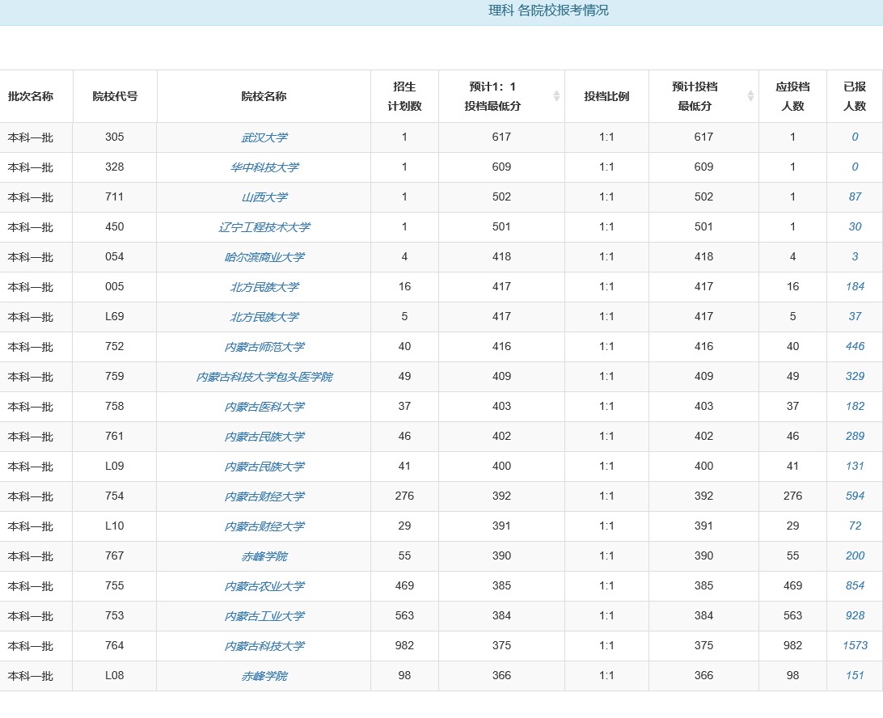Open 北方民族大学 link with code L69
Screen dimensions: 883x718
(264, 317)
